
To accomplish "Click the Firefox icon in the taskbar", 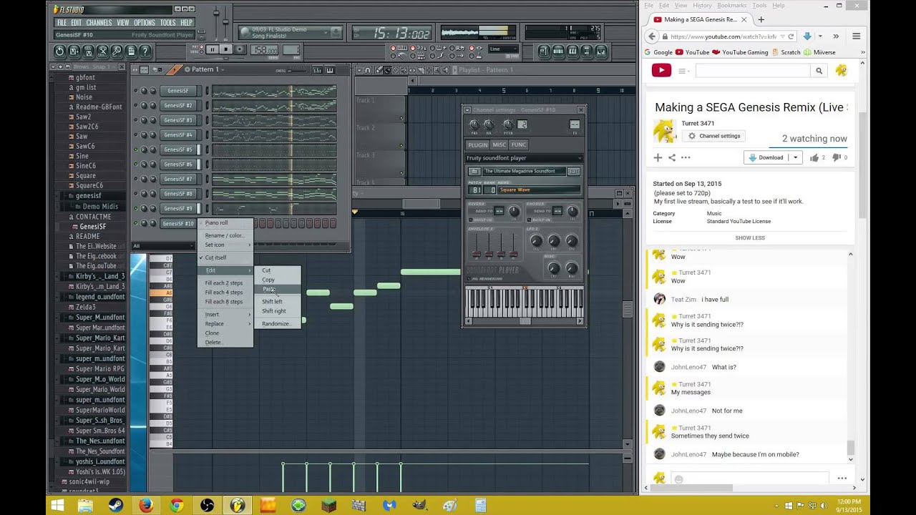I will click(x=146, y=506).
